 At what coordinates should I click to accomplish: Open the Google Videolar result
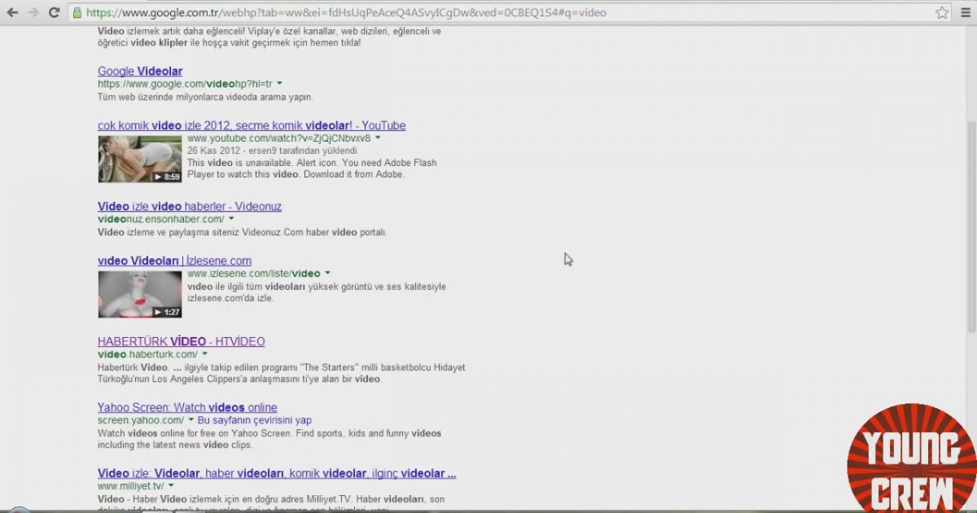[x=140, y=72]
